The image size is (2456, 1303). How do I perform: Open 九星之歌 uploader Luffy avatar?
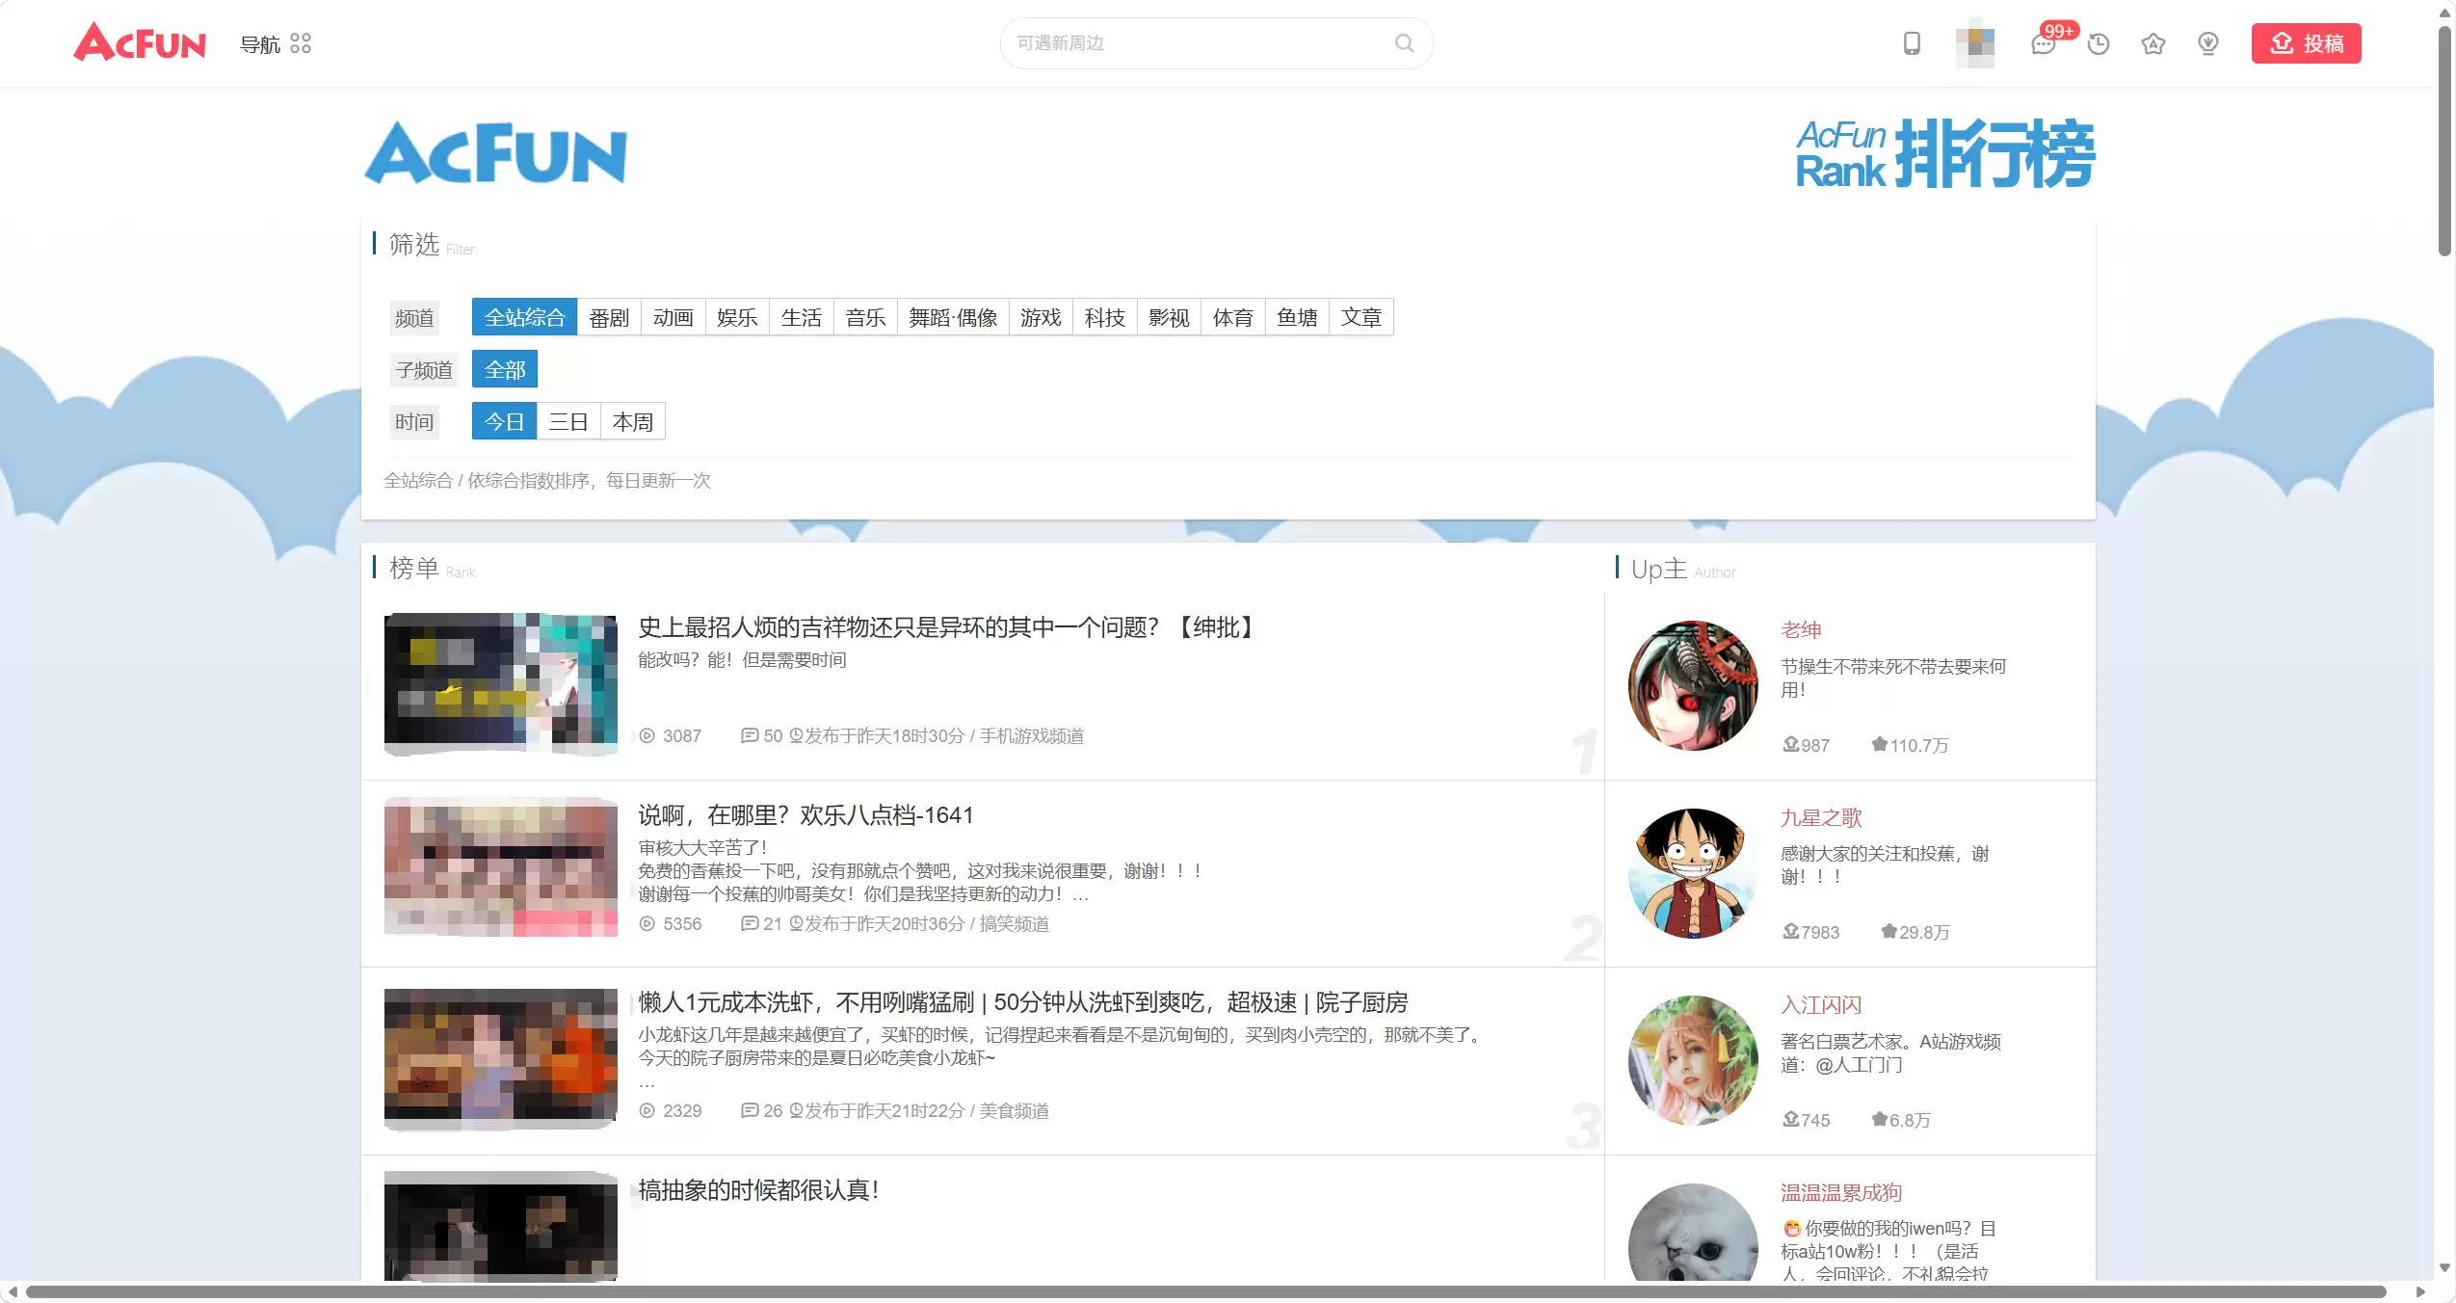[x=1693, y=872]
